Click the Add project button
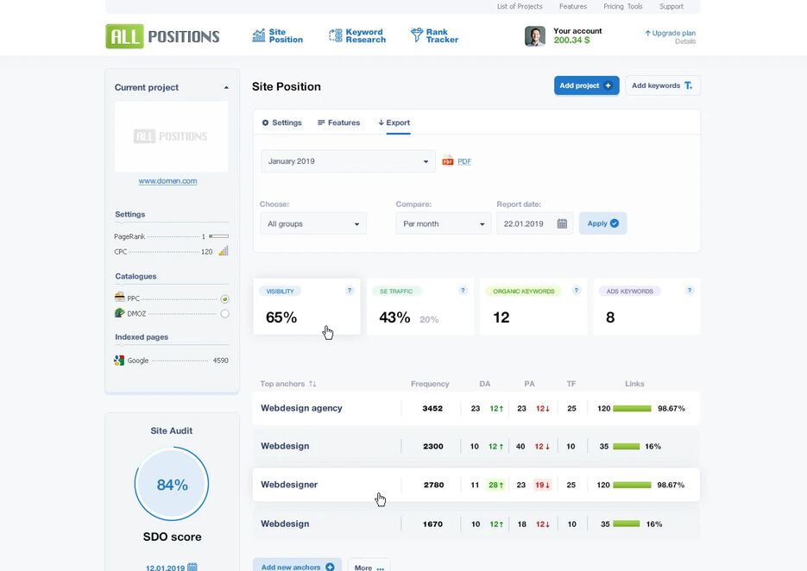The image size is (807, 571). [586, 85]
